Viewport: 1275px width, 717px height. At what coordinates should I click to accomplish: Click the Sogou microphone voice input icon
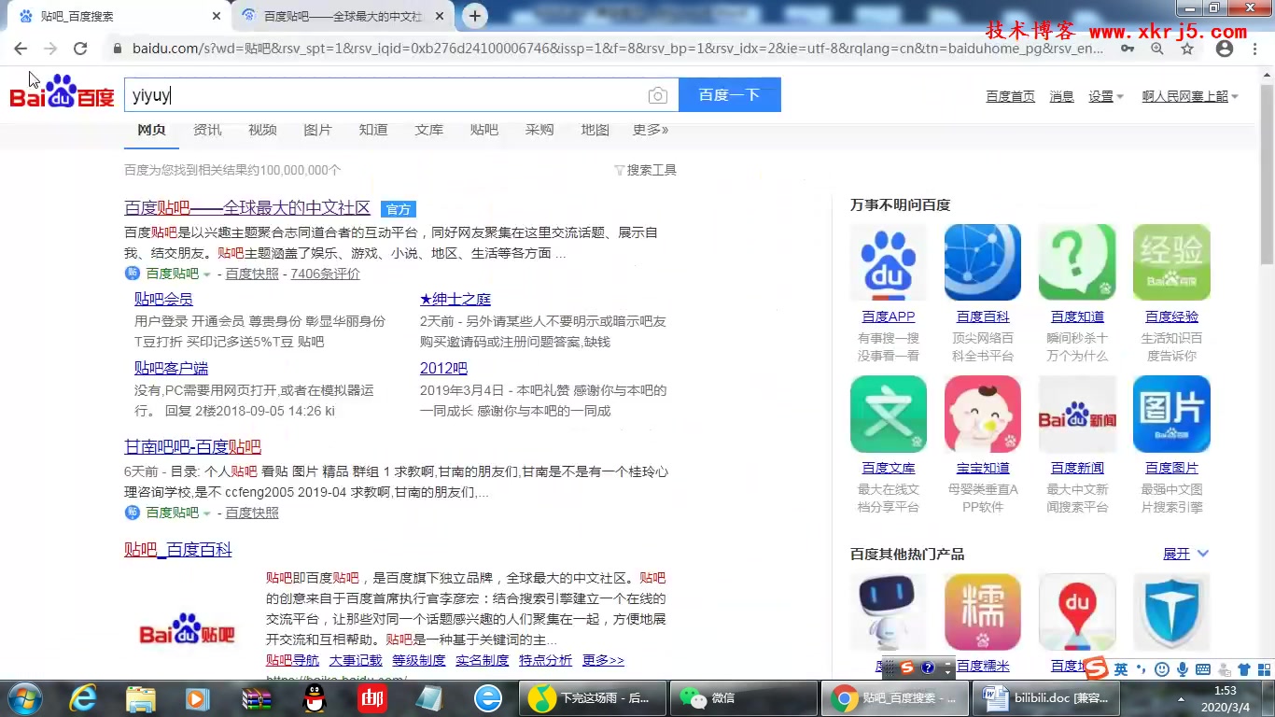point(1183,669)
